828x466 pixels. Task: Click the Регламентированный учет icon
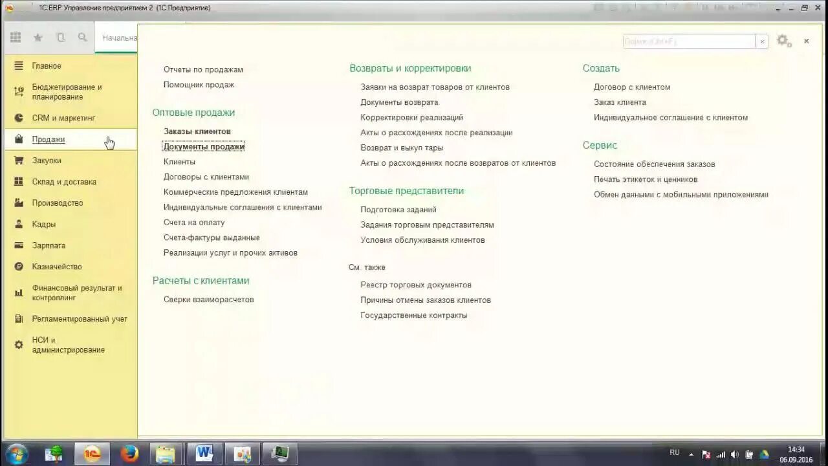coord(19,319)
